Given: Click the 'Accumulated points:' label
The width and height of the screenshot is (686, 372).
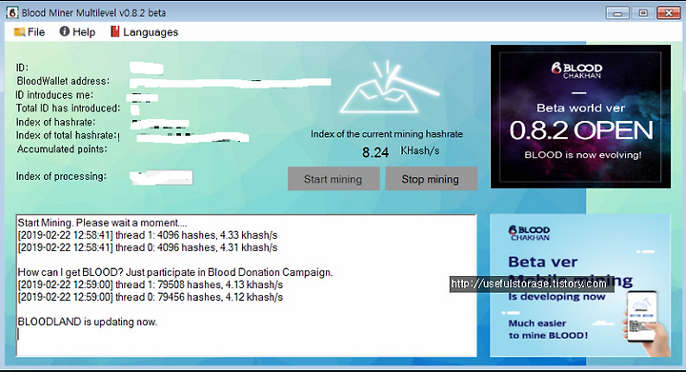Looking at the screenshot, I should tap(62, 148).
